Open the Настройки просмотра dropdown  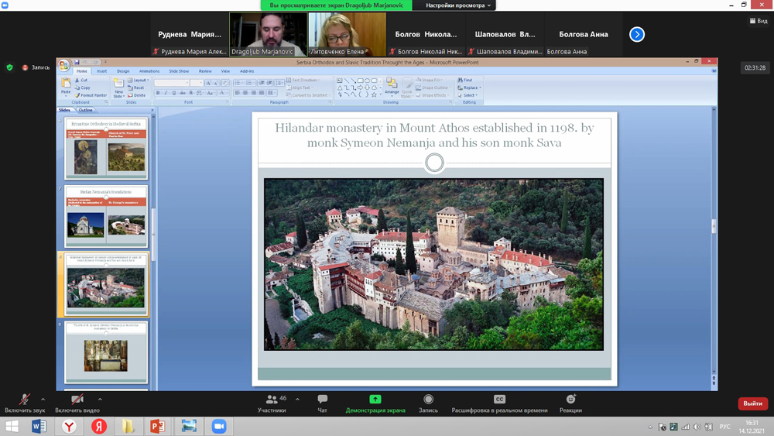click(458, 5)
